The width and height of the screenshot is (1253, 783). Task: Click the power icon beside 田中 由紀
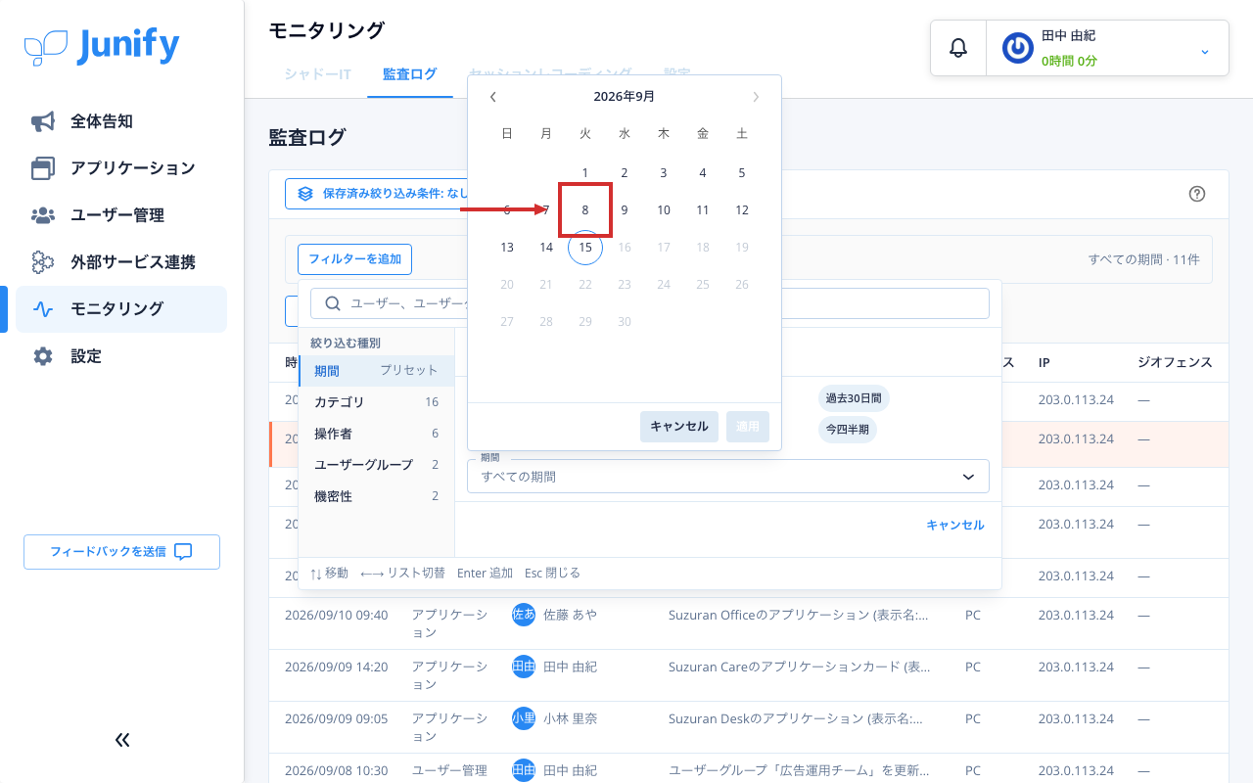(1018, 48)
